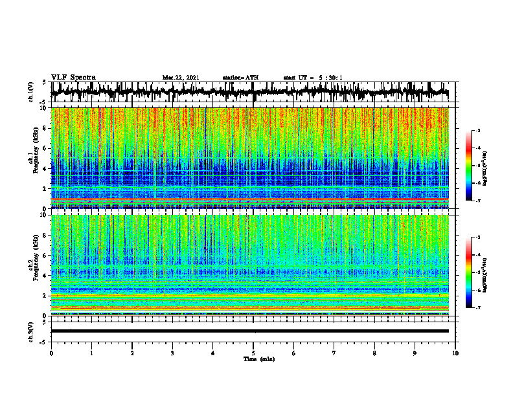Click the ch.2 spectrogram color scale bar
Viewport: 513px width, 396px height.
(468, 272)
